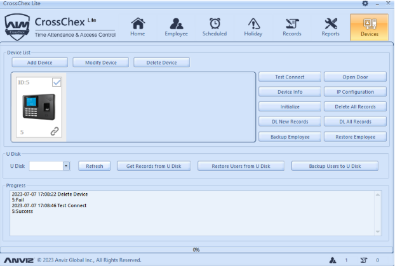This screenshot has height=266, width=395.
Task: Click the link chain icon on device 5
Action: click(55, 132)
